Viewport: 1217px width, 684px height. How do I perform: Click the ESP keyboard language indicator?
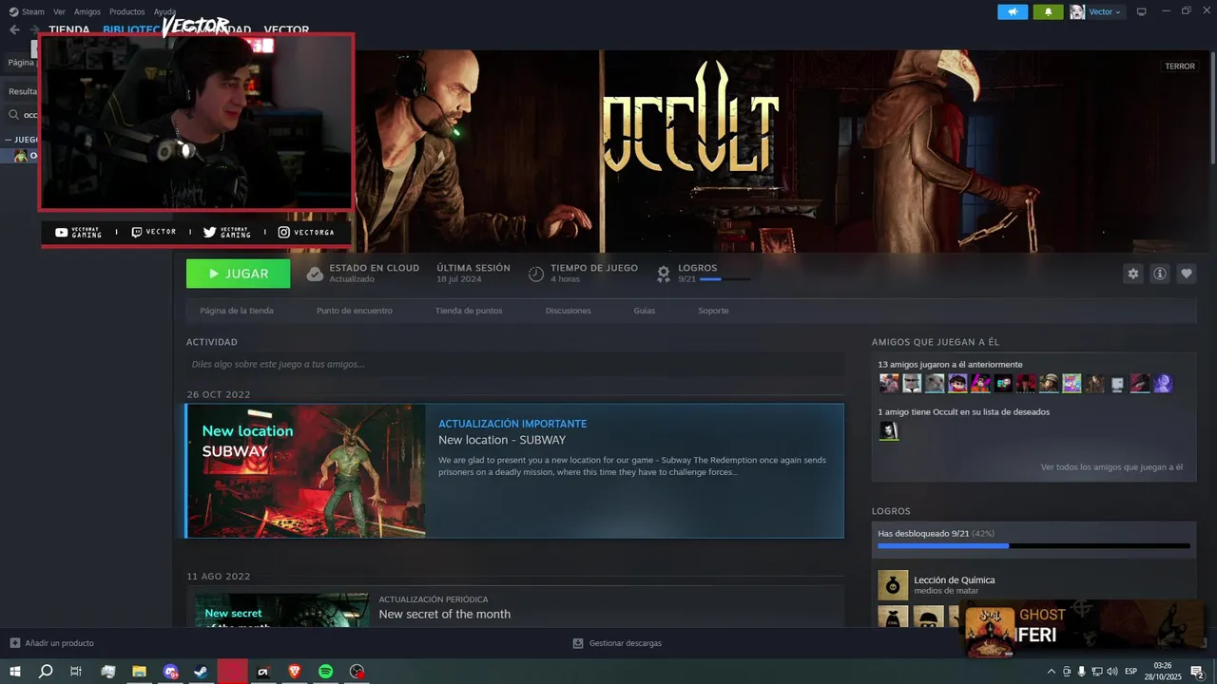(1131, 672)
